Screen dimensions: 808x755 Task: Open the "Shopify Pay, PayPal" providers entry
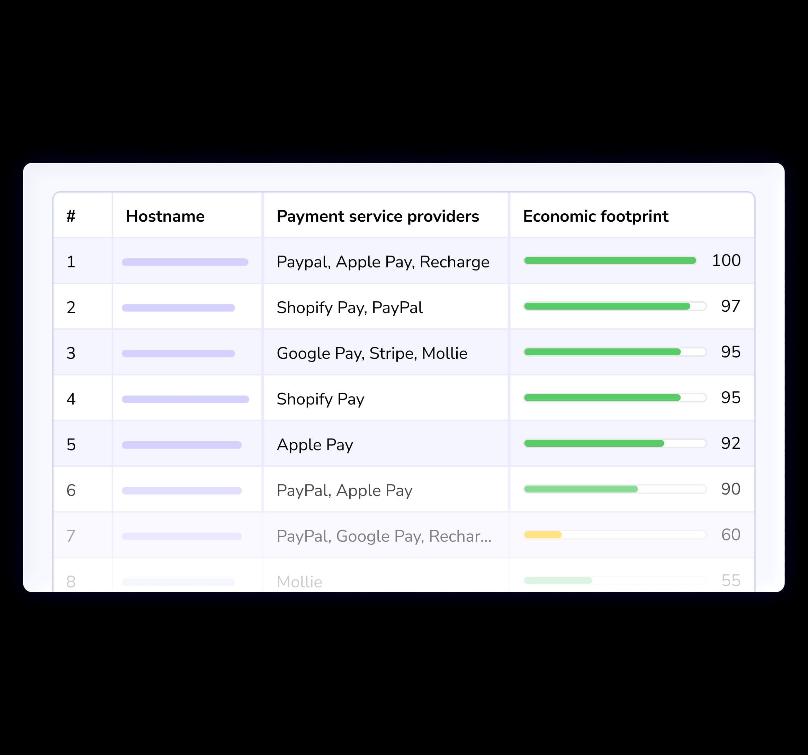point(350,308)
